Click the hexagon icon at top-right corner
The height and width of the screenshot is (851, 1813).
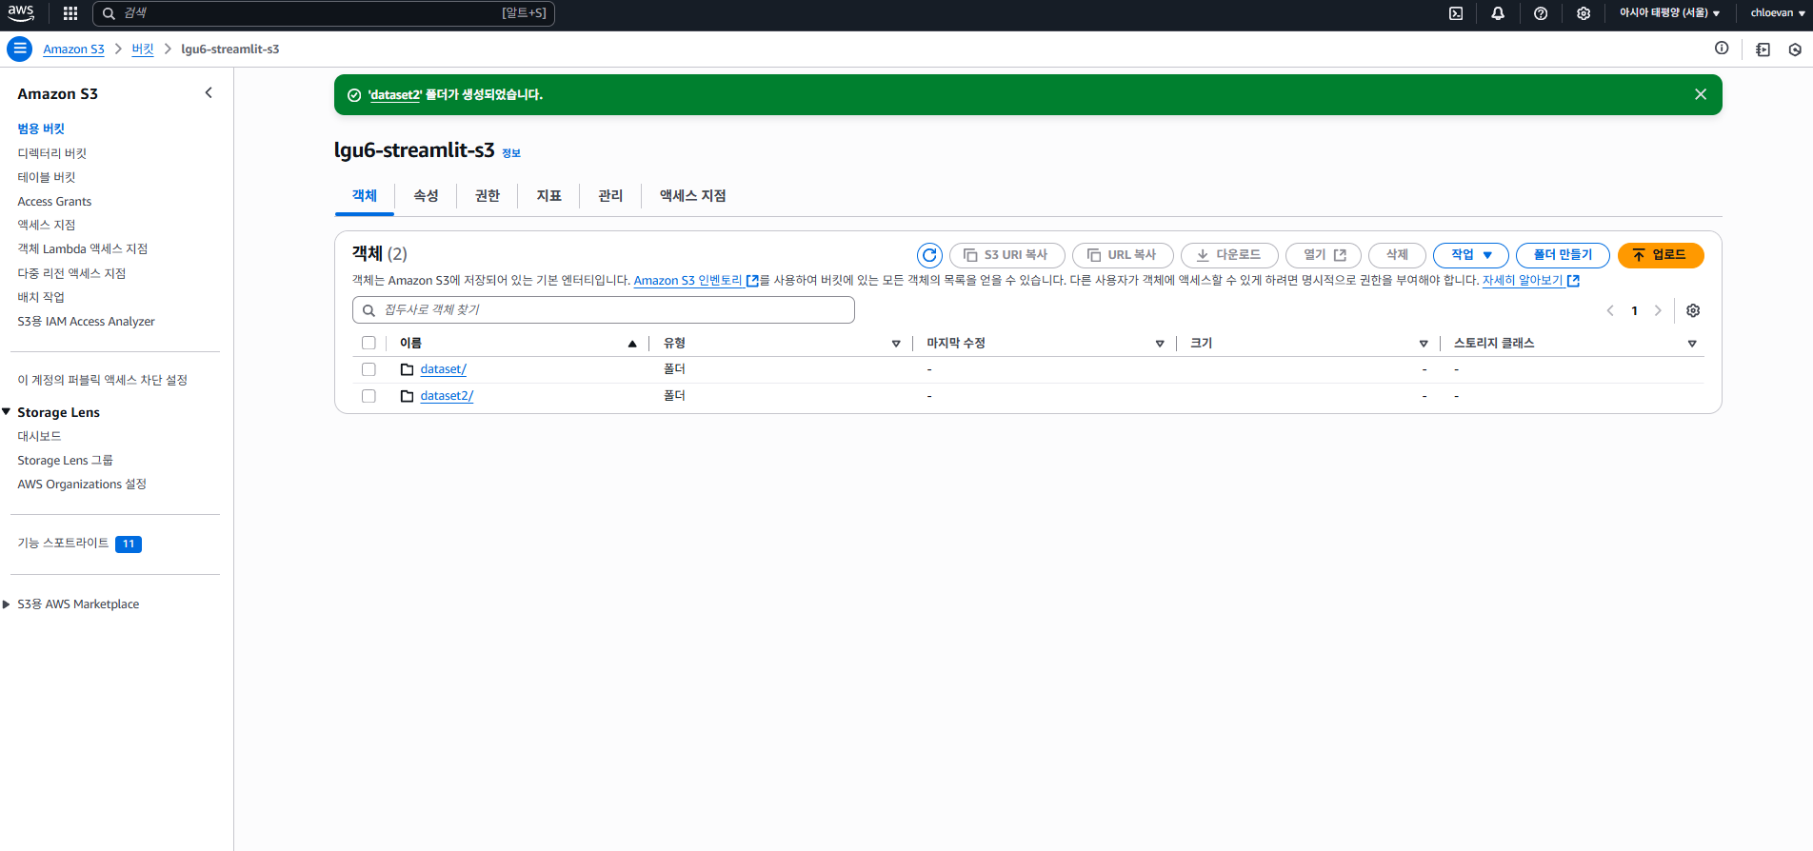coord(1795,49)
